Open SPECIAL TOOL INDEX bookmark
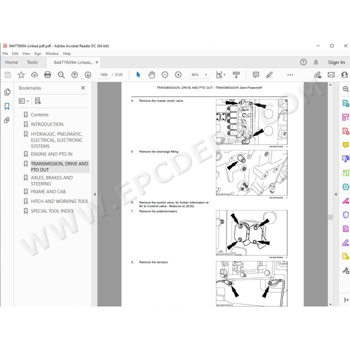350x350 pixels. point(52,211)
